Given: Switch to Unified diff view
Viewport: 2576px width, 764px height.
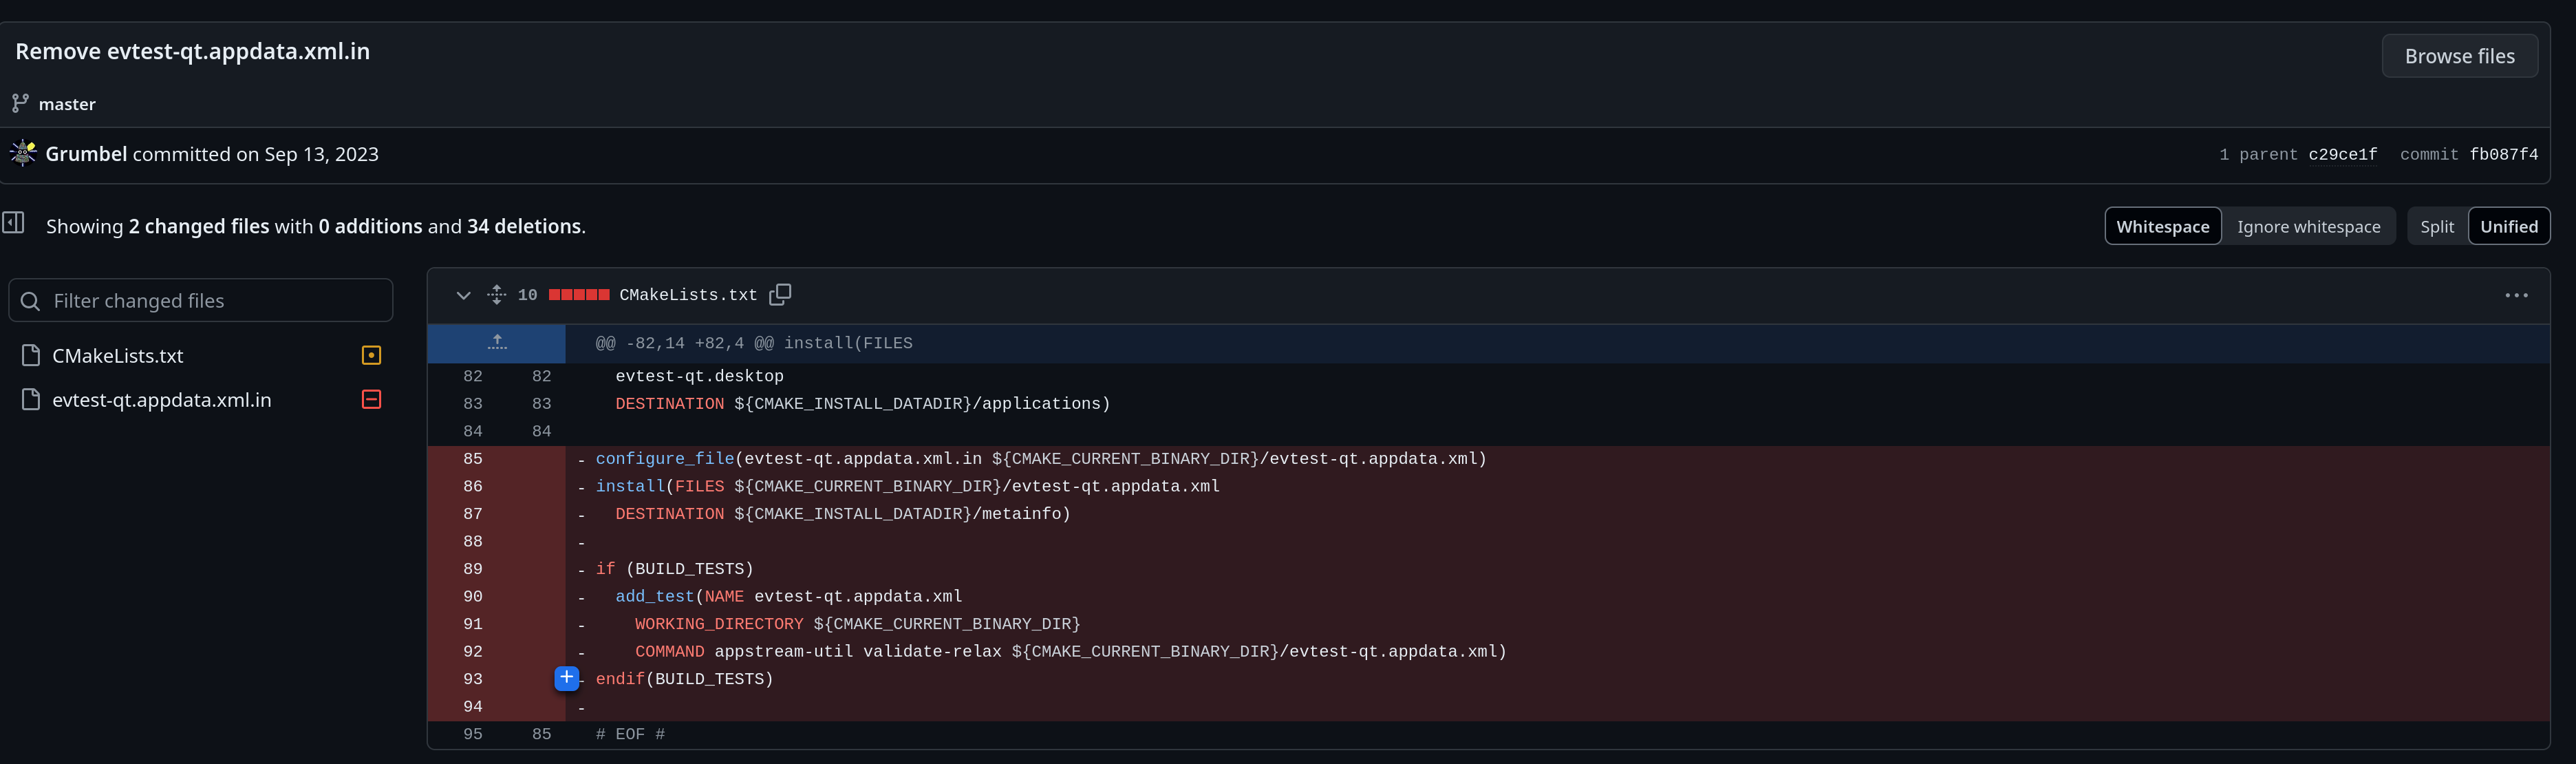Looking at the screenshot, I should point(2508,226).
